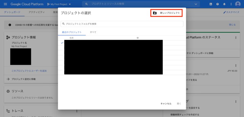Click the magnifier icon in dialog search
Screen dimensions: 244x117
click(63, 24)
